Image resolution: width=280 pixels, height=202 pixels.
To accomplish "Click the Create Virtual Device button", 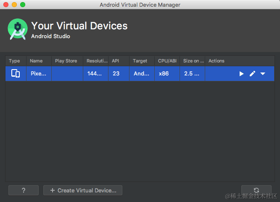I will pos(83,190).
